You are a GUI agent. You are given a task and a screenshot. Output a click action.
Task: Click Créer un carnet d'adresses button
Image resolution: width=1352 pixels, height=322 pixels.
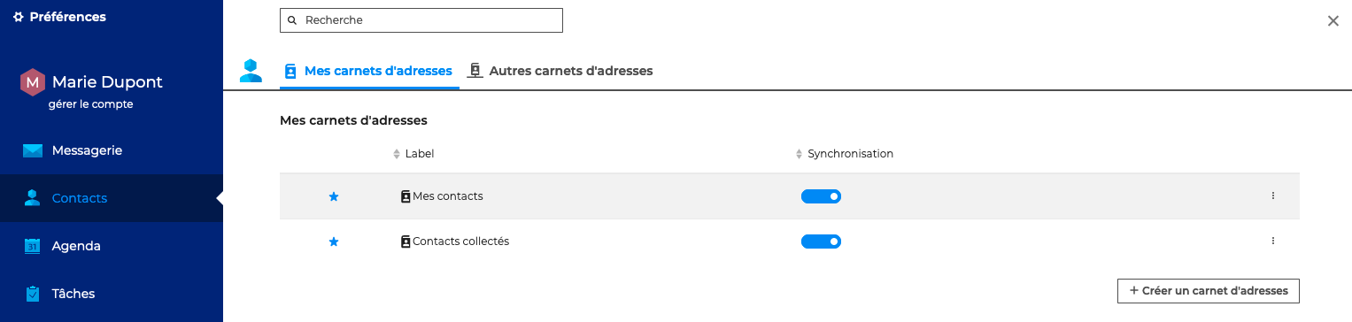pos(1209,291)
